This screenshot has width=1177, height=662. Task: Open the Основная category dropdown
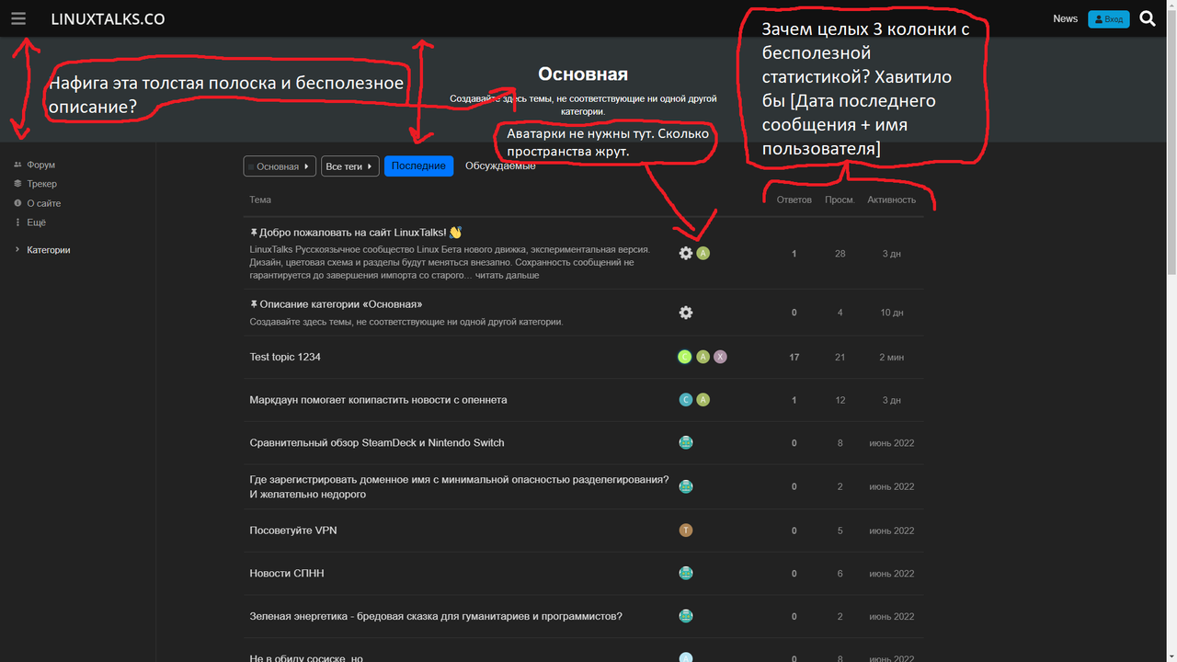(280, 166)
